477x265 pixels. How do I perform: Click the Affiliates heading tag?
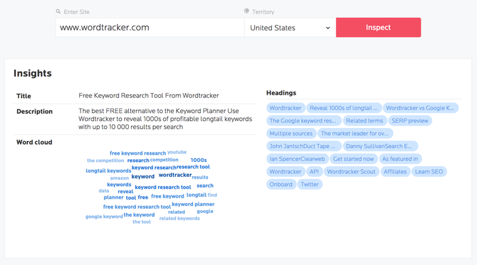coord(395,172)
